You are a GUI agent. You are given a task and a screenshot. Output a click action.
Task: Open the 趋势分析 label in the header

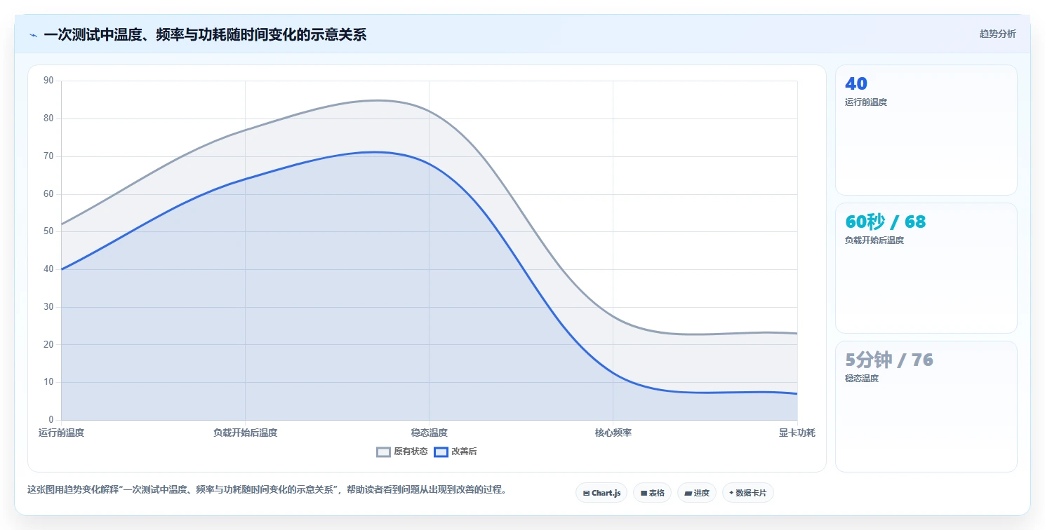(997, 34)
